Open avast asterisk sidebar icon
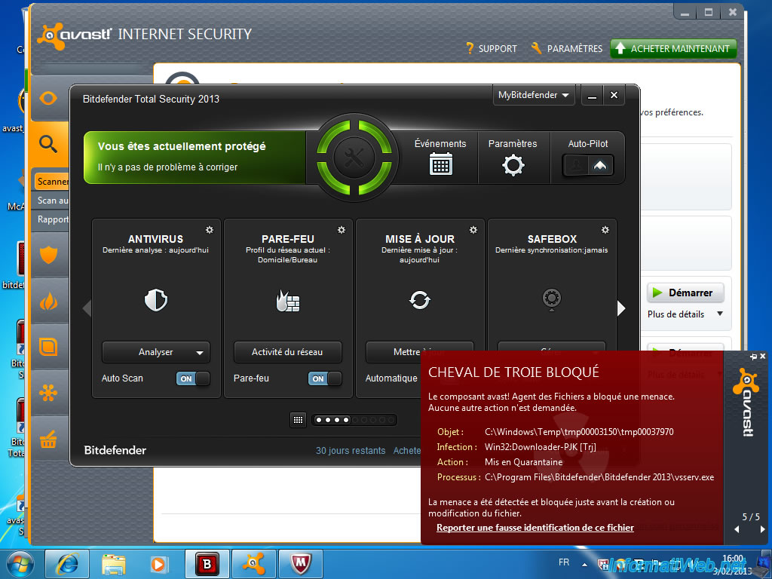This screenshot has height=579, width=772. [48, 392]
